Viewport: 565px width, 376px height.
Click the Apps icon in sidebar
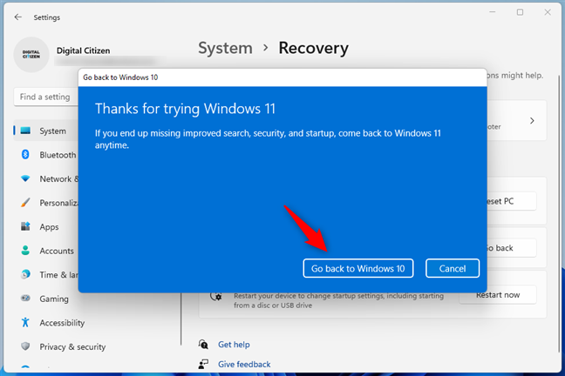click(x=25, y=226)
